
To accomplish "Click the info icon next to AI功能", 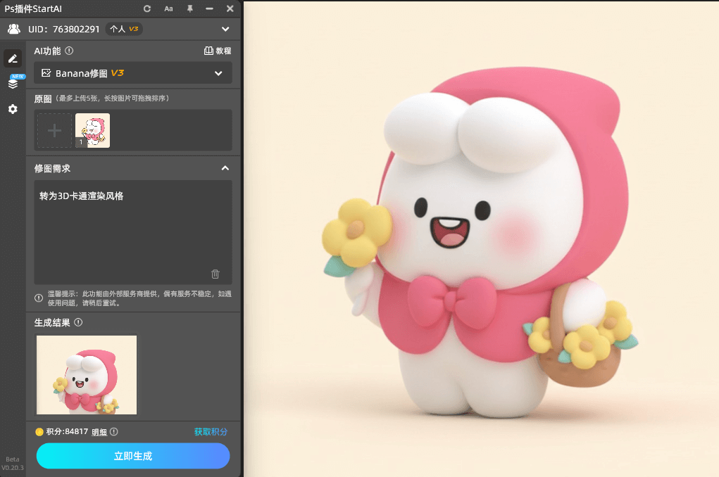I will pyautogui.click(x=68, y=51).
